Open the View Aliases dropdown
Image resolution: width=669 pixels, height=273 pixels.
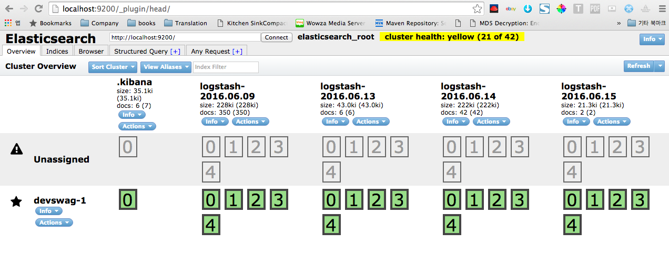click(x=166, y=67)
